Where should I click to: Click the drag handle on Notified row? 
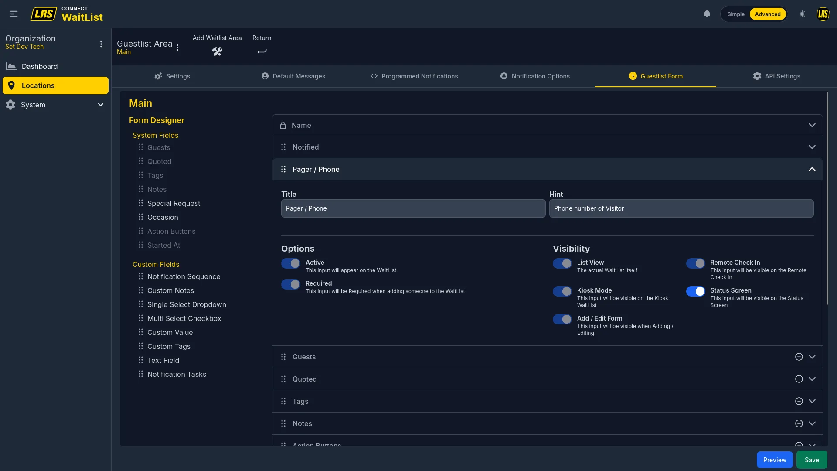(x=283, y=147)
